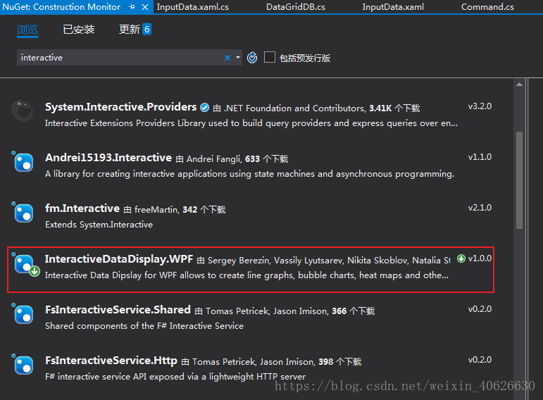Clear the search text with the X icon
Image resolution: width=543 pixels, height=400 pixels.
point(227,58)
